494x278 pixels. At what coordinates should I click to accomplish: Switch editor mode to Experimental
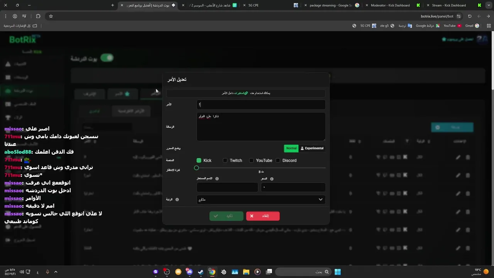pyautogui.click(x=312, y=148)
